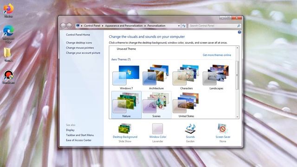Open the Sounds music notes icon

tap(190, 129)
